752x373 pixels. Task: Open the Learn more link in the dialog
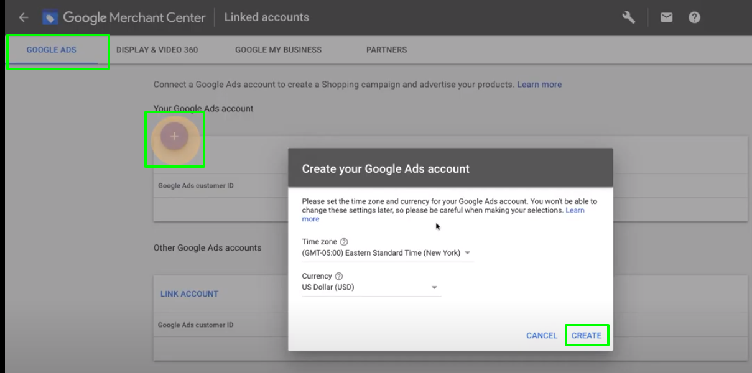[443, 214]
